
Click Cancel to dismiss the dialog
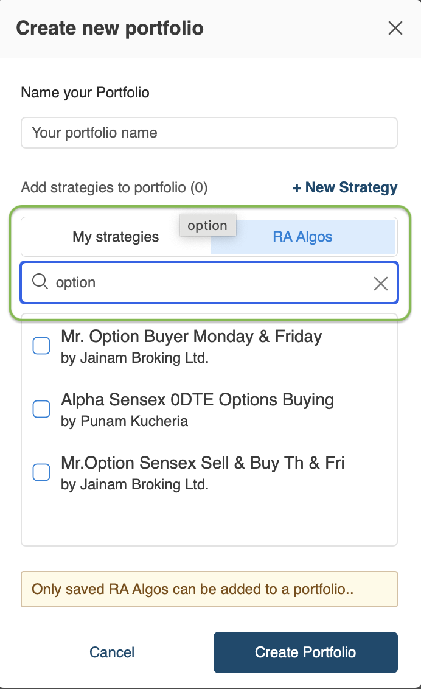coord(111,652)
